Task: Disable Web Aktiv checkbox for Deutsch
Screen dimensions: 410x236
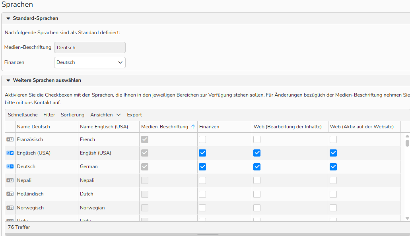Action: [333, 167]
